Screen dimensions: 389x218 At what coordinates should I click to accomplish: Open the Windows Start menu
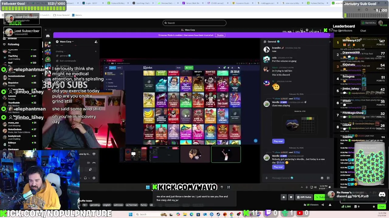130,214
